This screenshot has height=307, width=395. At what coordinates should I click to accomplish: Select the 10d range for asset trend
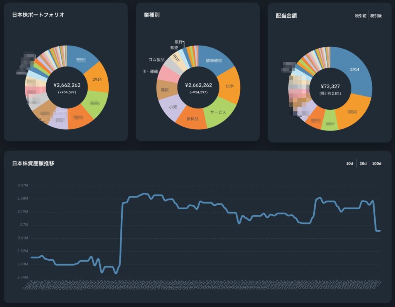(349, 163)
